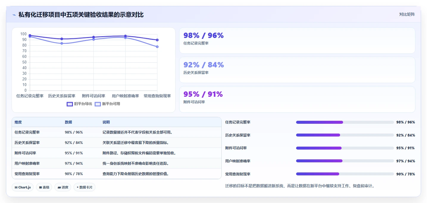Click the 历史关系保留率 chart axis label
The image size is (427, 203).
click(x=62, y=96)
